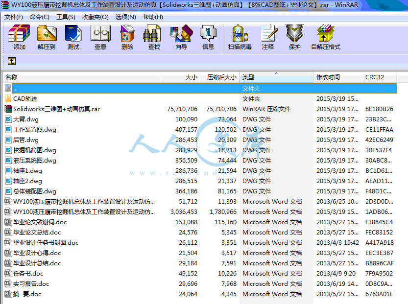Select the 总体装配图.dwg file name
Viewport: 408px width, 304px height.
tap(35, 191)
